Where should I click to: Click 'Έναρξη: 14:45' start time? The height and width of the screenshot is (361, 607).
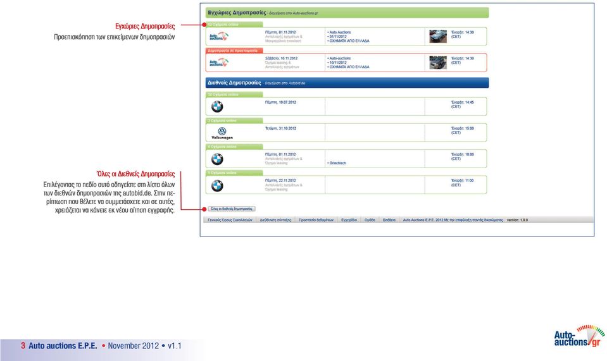pyautogui.click(x=462, y=102)
